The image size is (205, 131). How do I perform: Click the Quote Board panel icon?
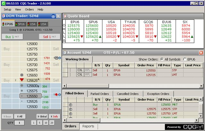coord(65,16)
